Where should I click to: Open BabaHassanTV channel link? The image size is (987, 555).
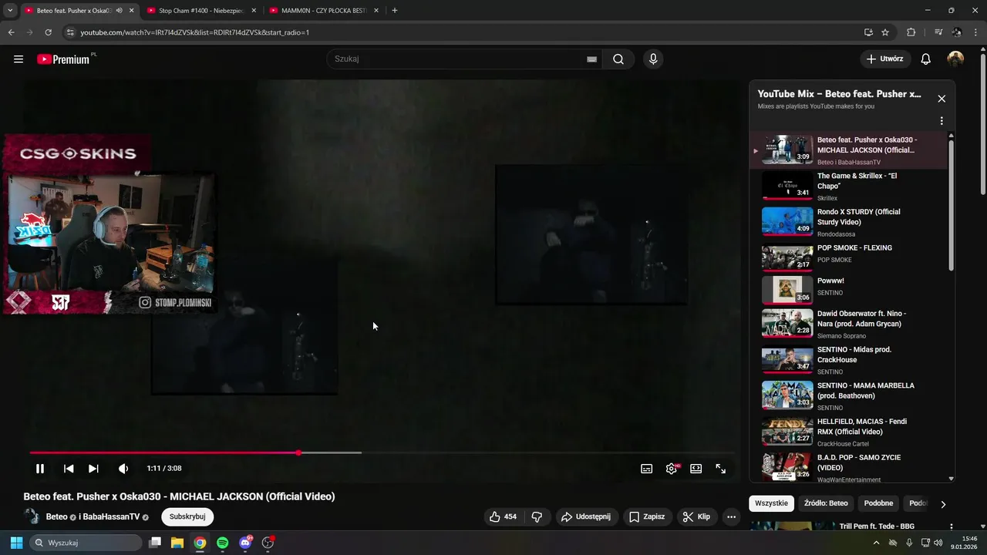[x=109, y=516]
